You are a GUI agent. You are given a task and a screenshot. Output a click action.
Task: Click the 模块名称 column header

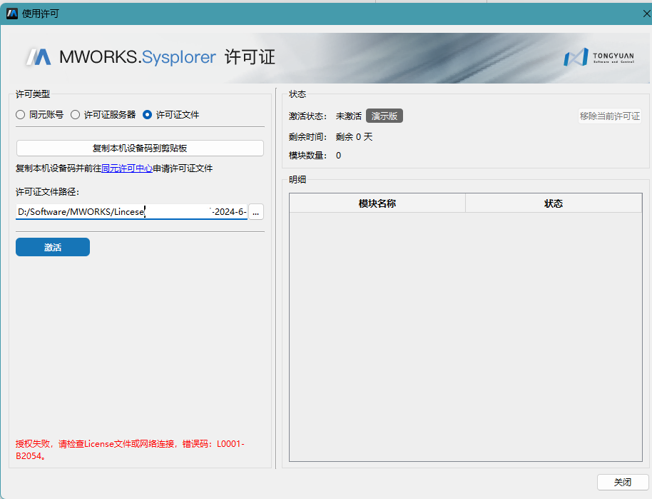point(377,203)
